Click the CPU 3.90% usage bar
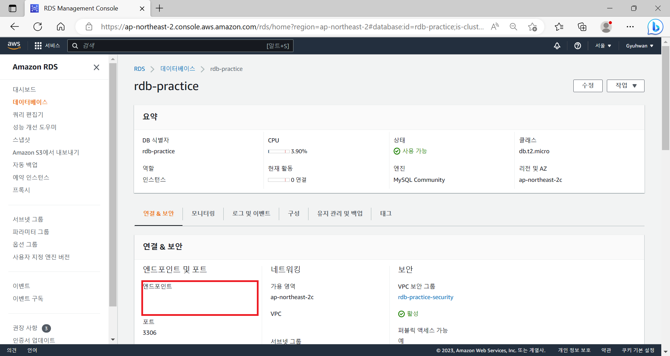The height and width of the screenshot is (356, 670). (x=278, y=151)
